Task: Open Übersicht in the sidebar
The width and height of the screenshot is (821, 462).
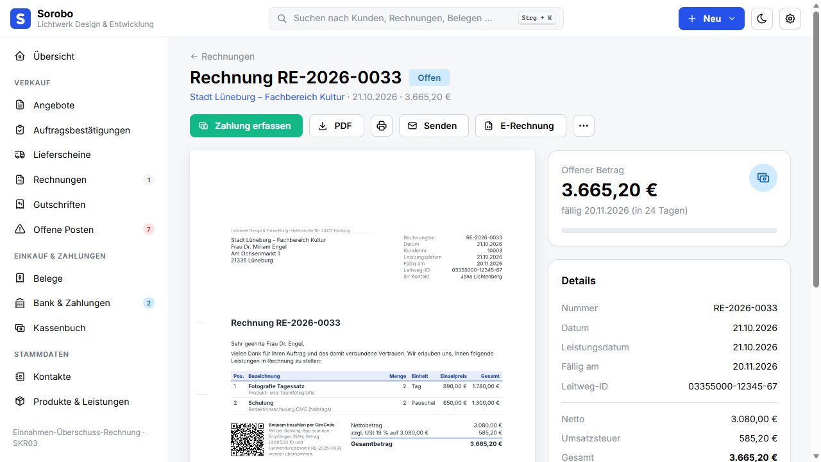Action: click(x=85, y=56)
